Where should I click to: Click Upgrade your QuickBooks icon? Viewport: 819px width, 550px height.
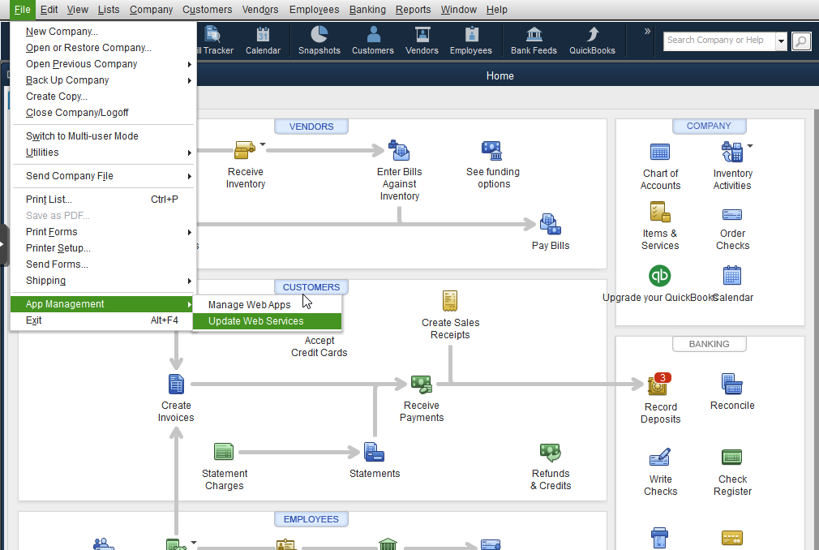click(x=660, y=276)
